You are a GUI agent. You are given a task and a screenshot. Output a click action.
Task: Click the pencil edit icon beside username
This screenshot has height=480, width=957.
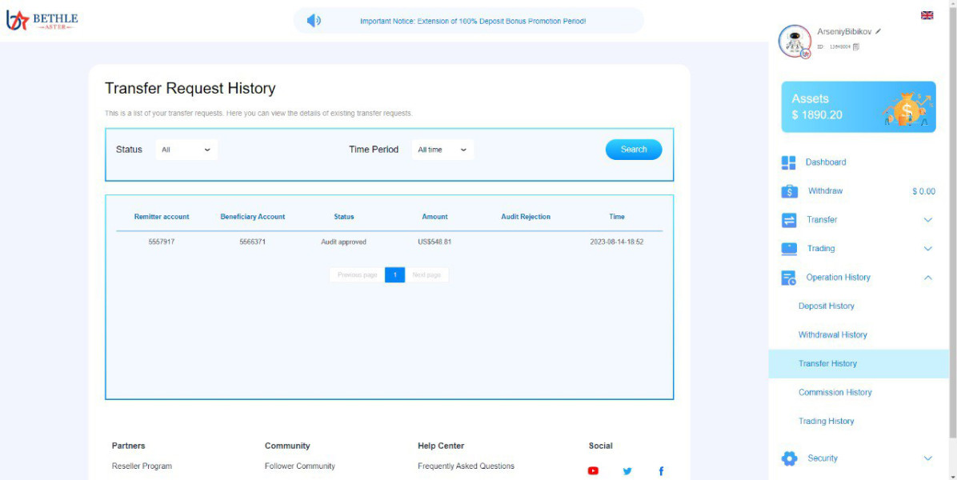(x=878, y=31)
